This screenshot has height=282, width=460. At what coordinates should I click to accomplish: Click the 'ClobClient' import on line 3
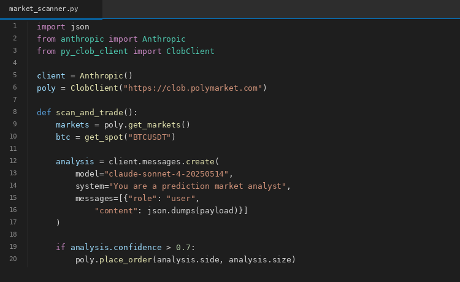tap(190, 51)
